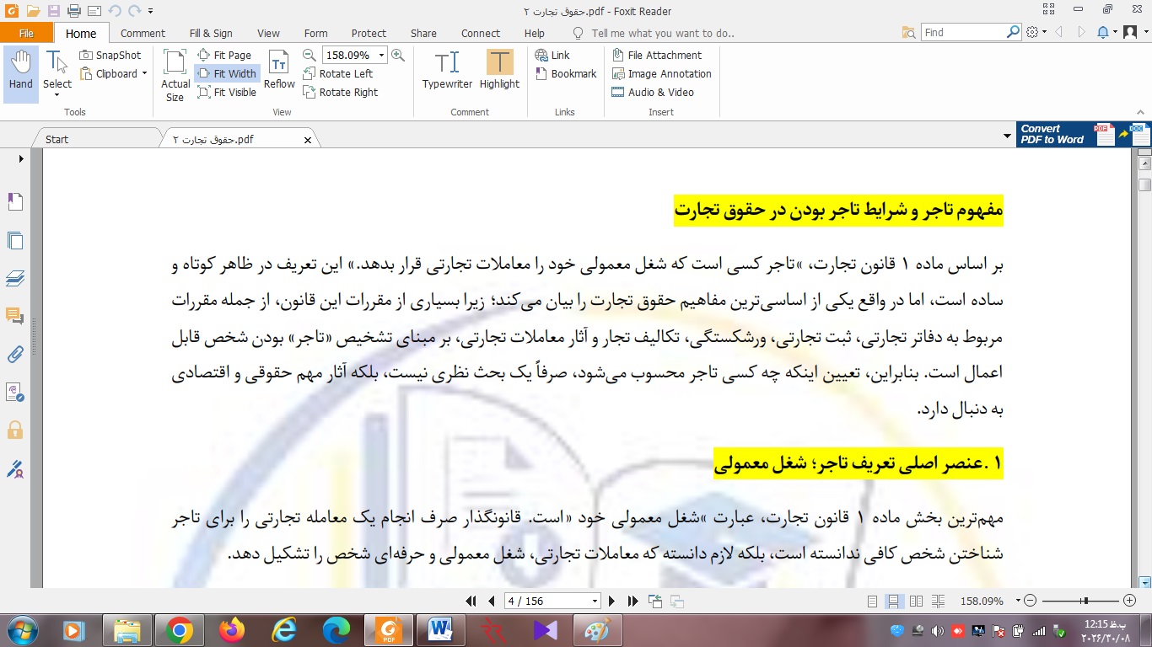Open the Help ribbon tab
The height and width of the screenshot is (647, 1152).
click(534, 34)
